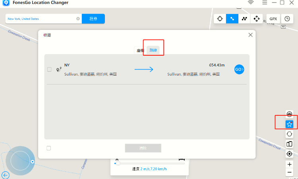Click the route pin icon beside NY
This screenshot has width=298, height=179.
point(59,70)
